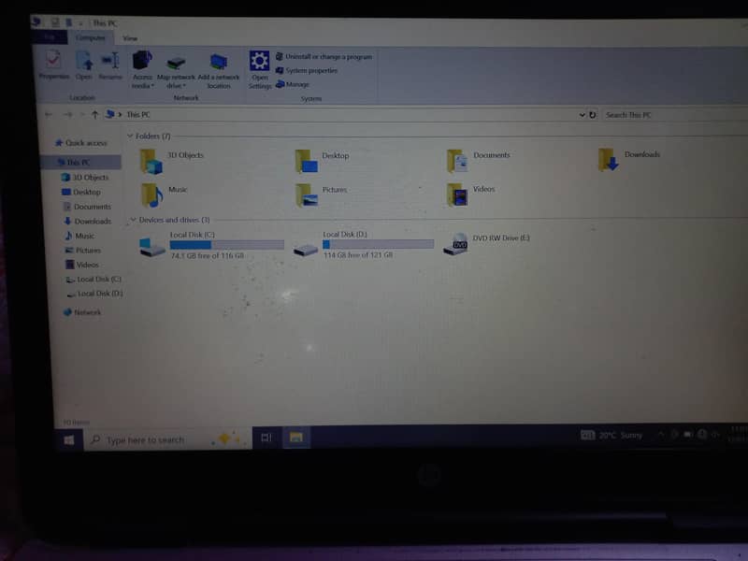Image resolution: width=748 pixels, height=561 pixels.
Task: Switch to the View ribbon tab
Action: click(x=130, y=38)
